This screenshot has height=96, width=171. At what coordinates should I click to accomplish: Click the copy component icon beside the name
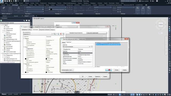[x=58, y=34]
